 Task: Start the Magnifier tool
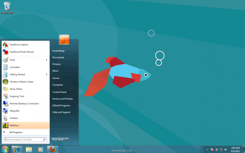click(15, 111)
